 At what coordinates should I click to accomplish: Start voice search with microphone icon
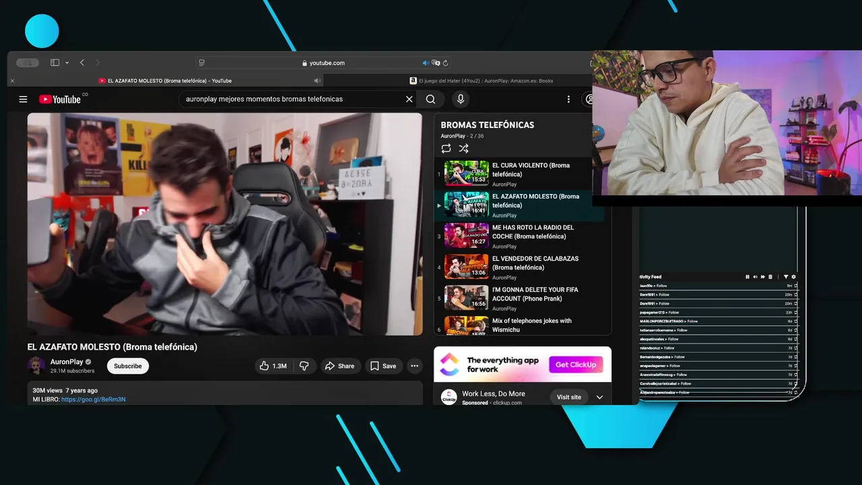coord(461,99)
